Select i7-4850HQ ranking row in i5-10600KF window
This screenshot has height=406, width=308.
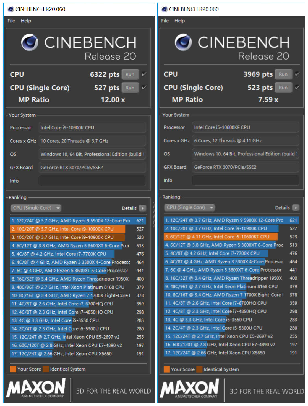click(x=231, y=312)
